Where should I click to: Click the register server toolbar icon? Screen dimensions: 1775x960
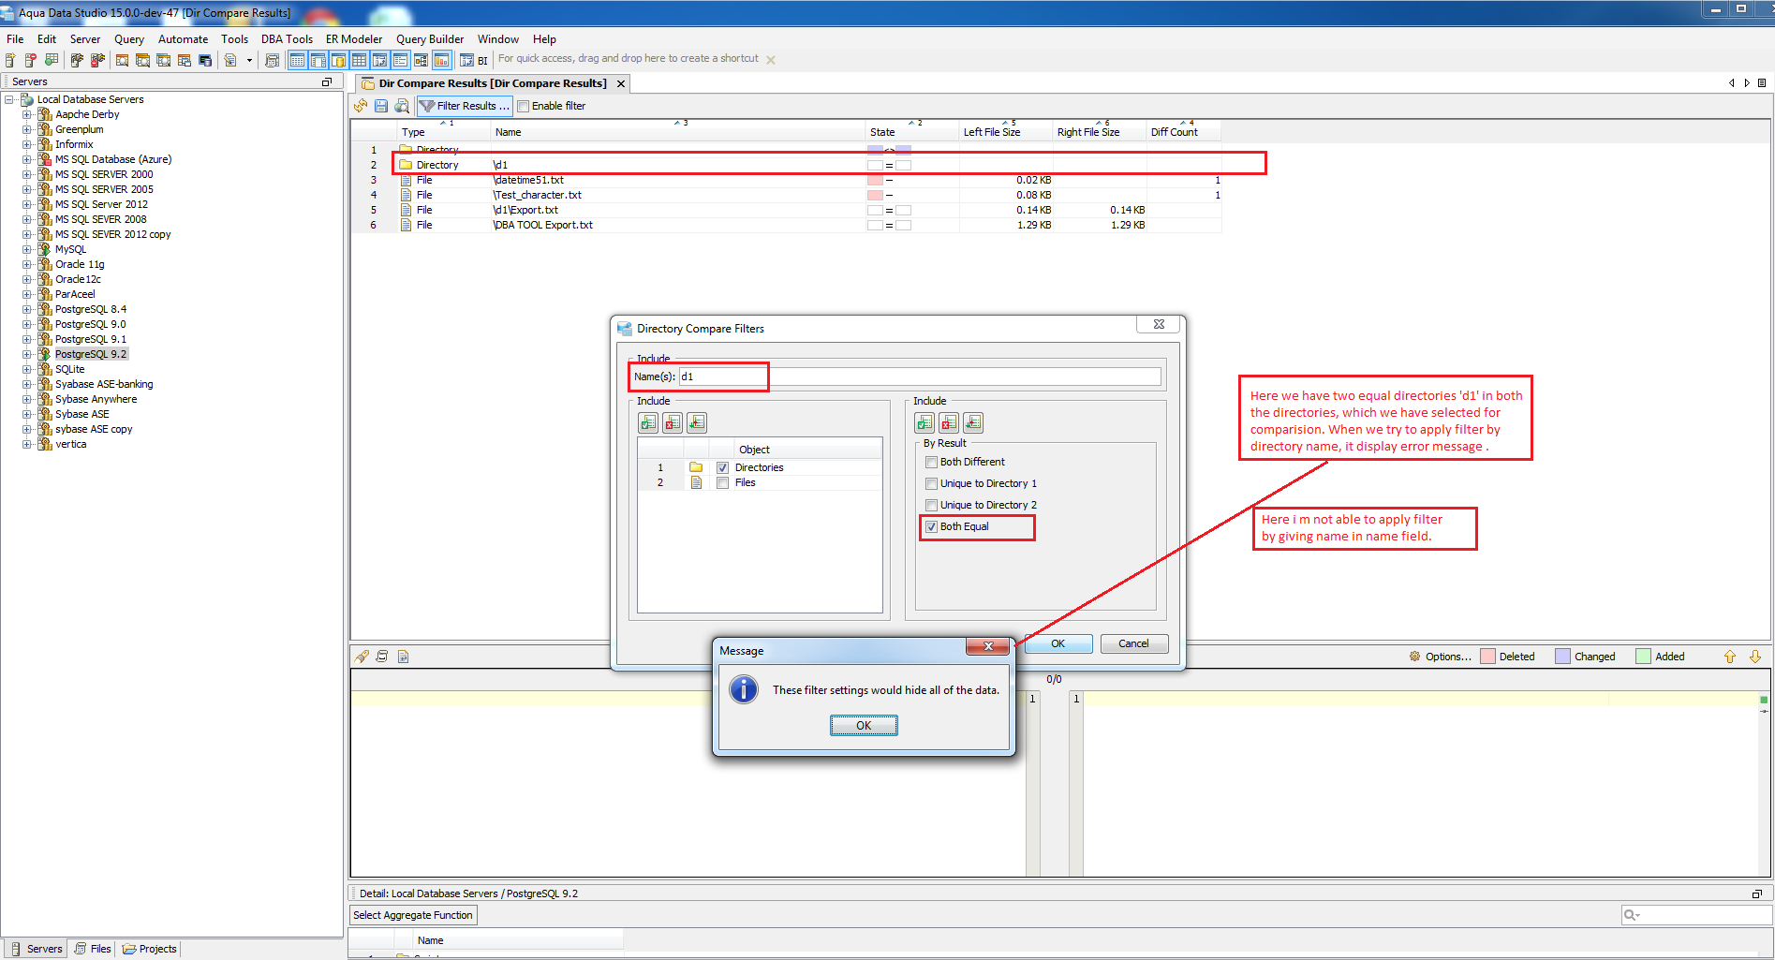tap(10, 60)
